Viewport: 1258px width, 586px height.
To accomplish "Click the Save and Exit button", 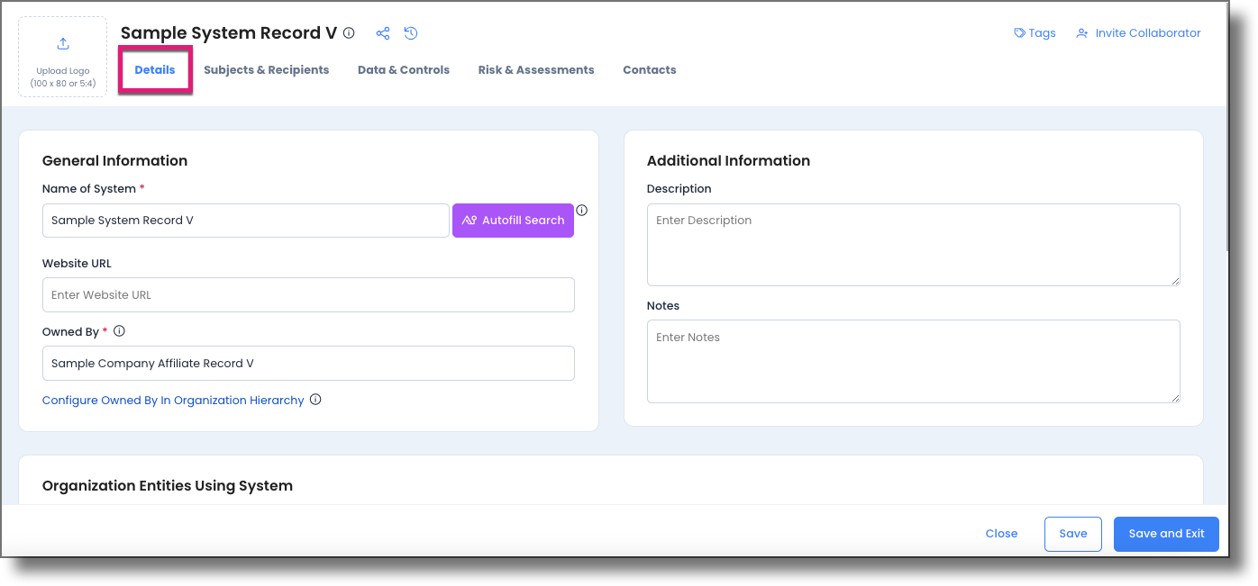I will tap(1166, 533).
